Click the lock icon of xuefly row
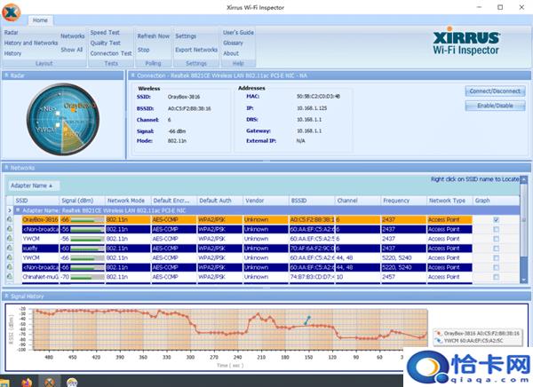Image resolution: width=533 pixels, height=387 pixels. click(x=10, y=249)
